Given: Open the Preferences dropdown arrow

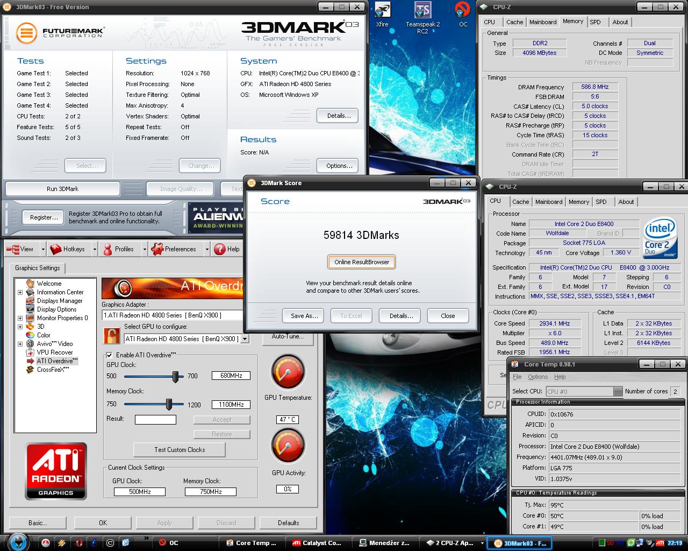Looking at the screenshot, I should coord(207,249).
